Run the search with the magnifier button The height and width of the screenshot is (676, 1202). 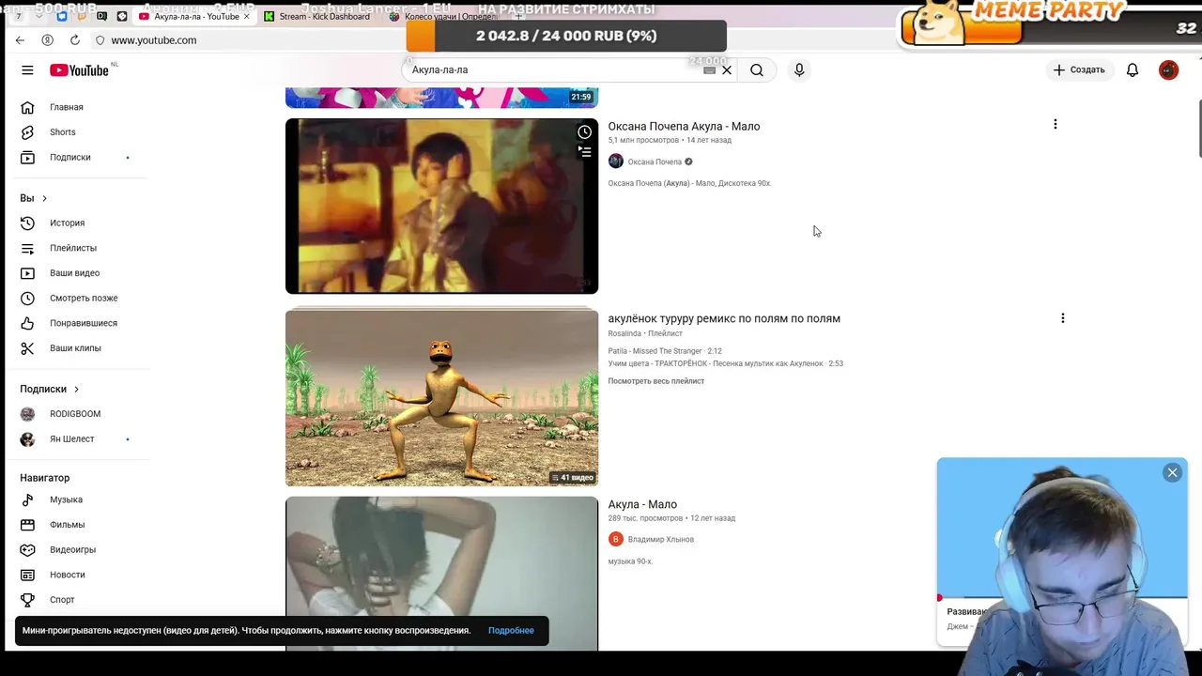point(757,70)
